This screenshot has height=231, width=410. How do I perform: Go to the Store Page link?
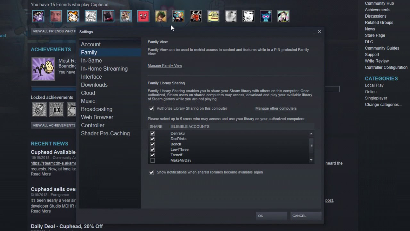[375, 35]
